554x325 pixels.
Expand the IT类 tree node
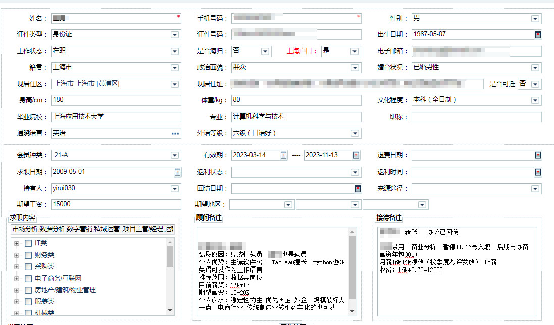pyautogui.click(x=16, y=243)
